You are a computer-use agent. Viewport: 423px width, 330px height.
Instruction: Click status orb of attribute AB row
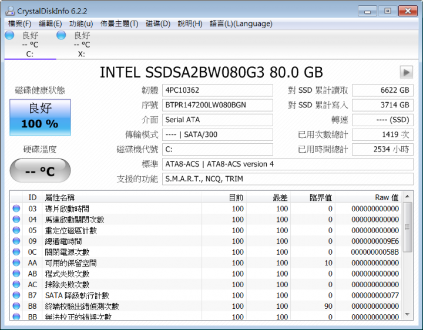click(16, 274)
